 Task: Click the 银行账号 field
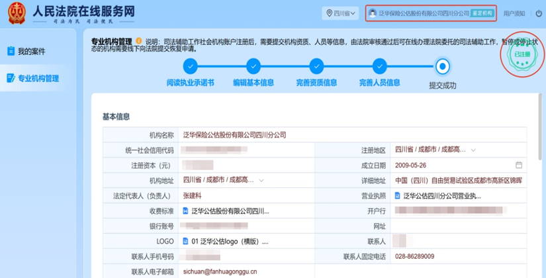pyautogui.click(x=247, y=226)
